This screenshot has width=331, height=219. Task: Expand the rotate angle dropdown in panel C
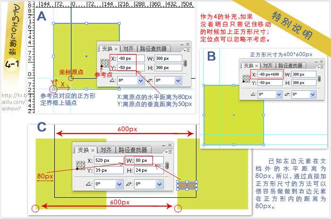[x=119, y=184]
